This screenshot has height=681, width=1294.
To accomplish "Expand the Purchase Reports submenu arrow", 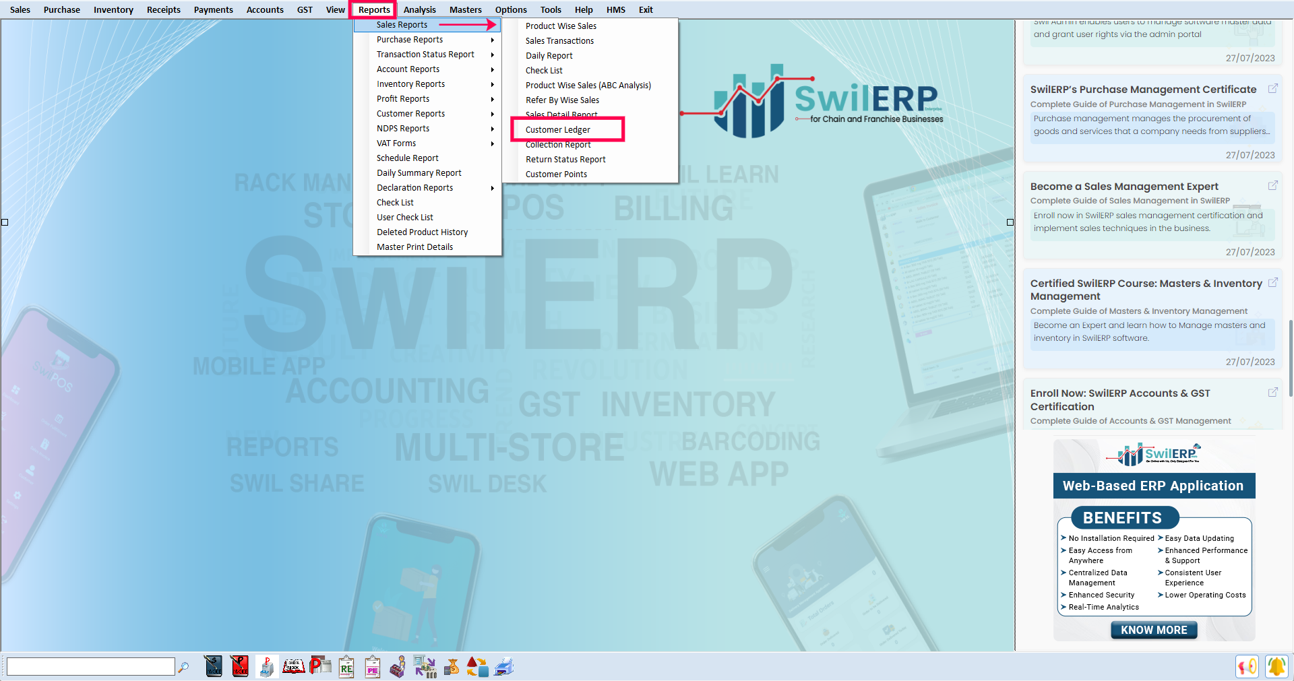I will [493, 40].
